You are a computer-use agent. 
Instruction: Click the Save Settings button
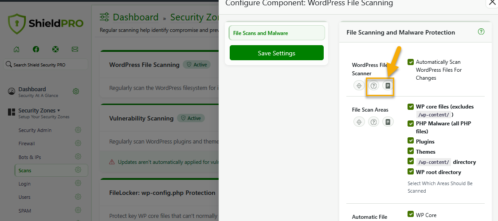(x=277, y=53)
